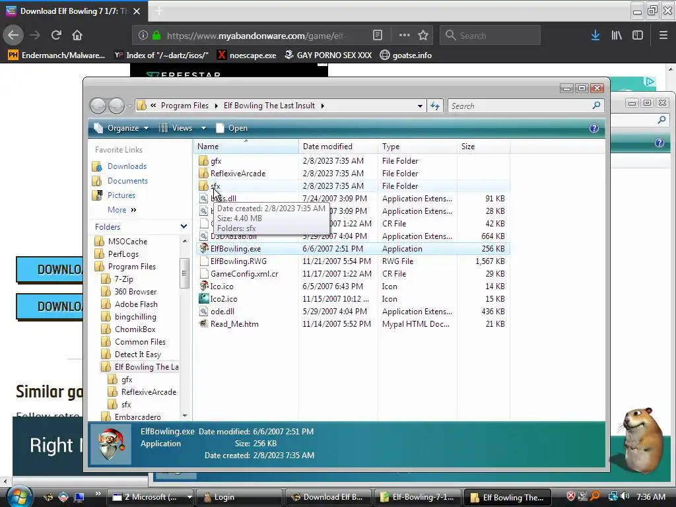Select the gfx folder in file list
The width and height of the screenshot is (676, 507).
(216, 161)
